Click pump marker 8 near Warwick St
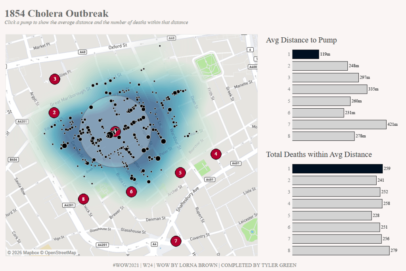Viewport: 406px width, 271px height. point(83,199)
